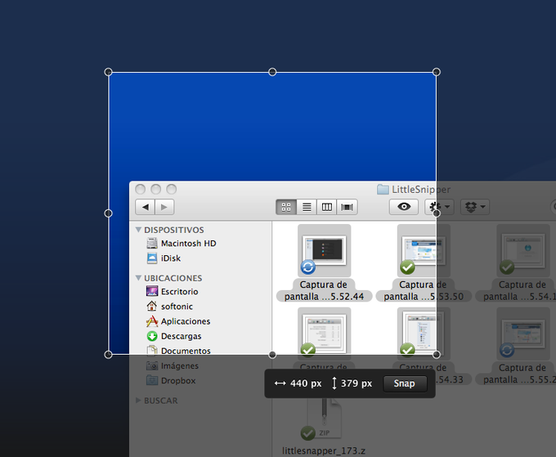Click the littlesnapper_173.z file name
This screenshot has height=457, width=556.
coord(324,450)
